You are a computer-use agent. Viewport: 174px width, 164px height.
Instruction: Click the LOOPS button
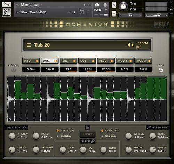pyautogui.click(x=88, y=134)
